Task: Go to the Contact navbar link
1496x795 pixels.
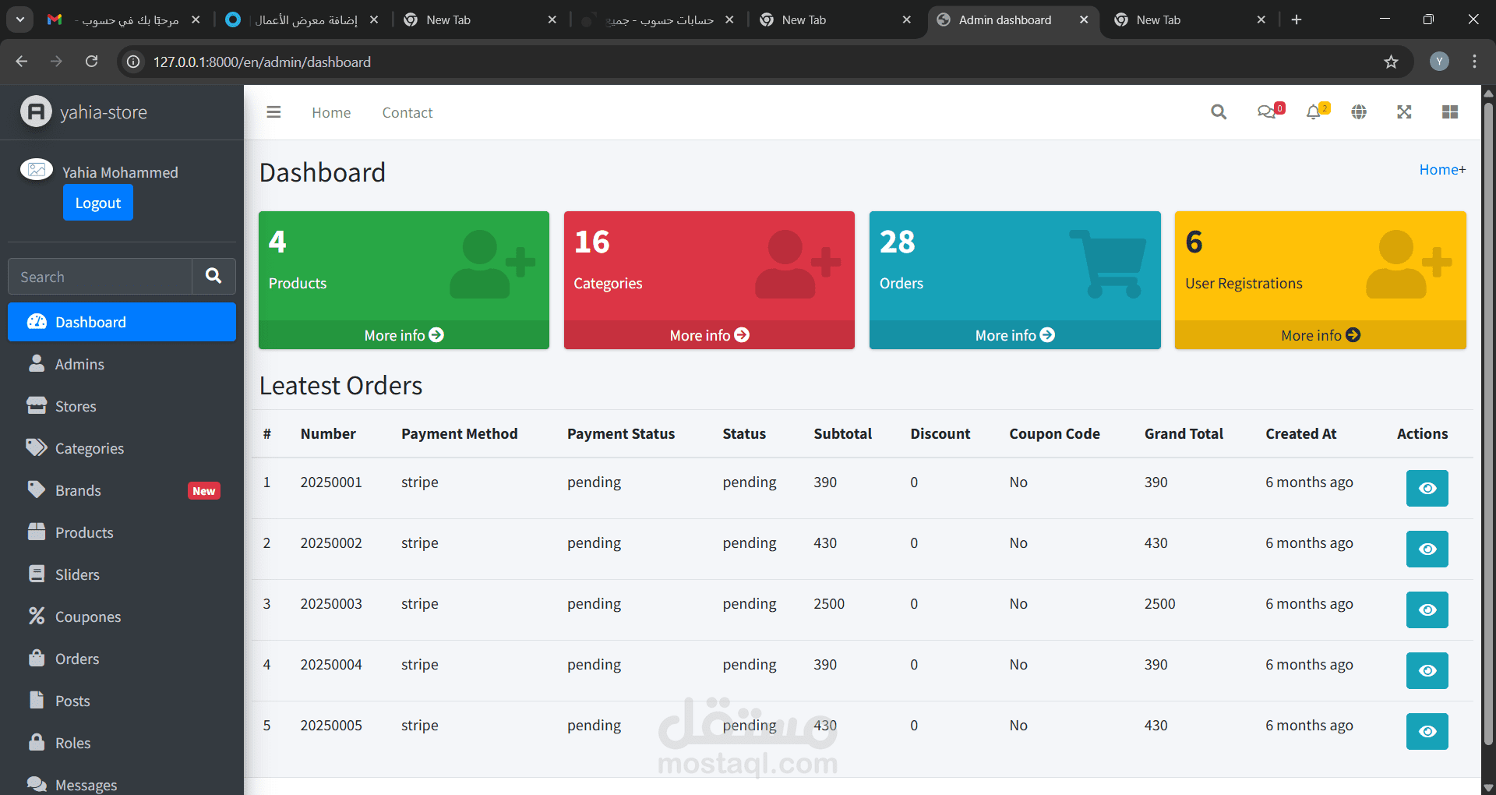Action: [408, 112]
